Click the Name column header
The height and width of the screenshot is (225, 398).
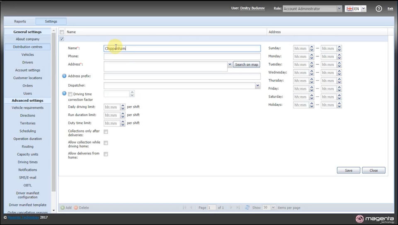click(166, 32)
